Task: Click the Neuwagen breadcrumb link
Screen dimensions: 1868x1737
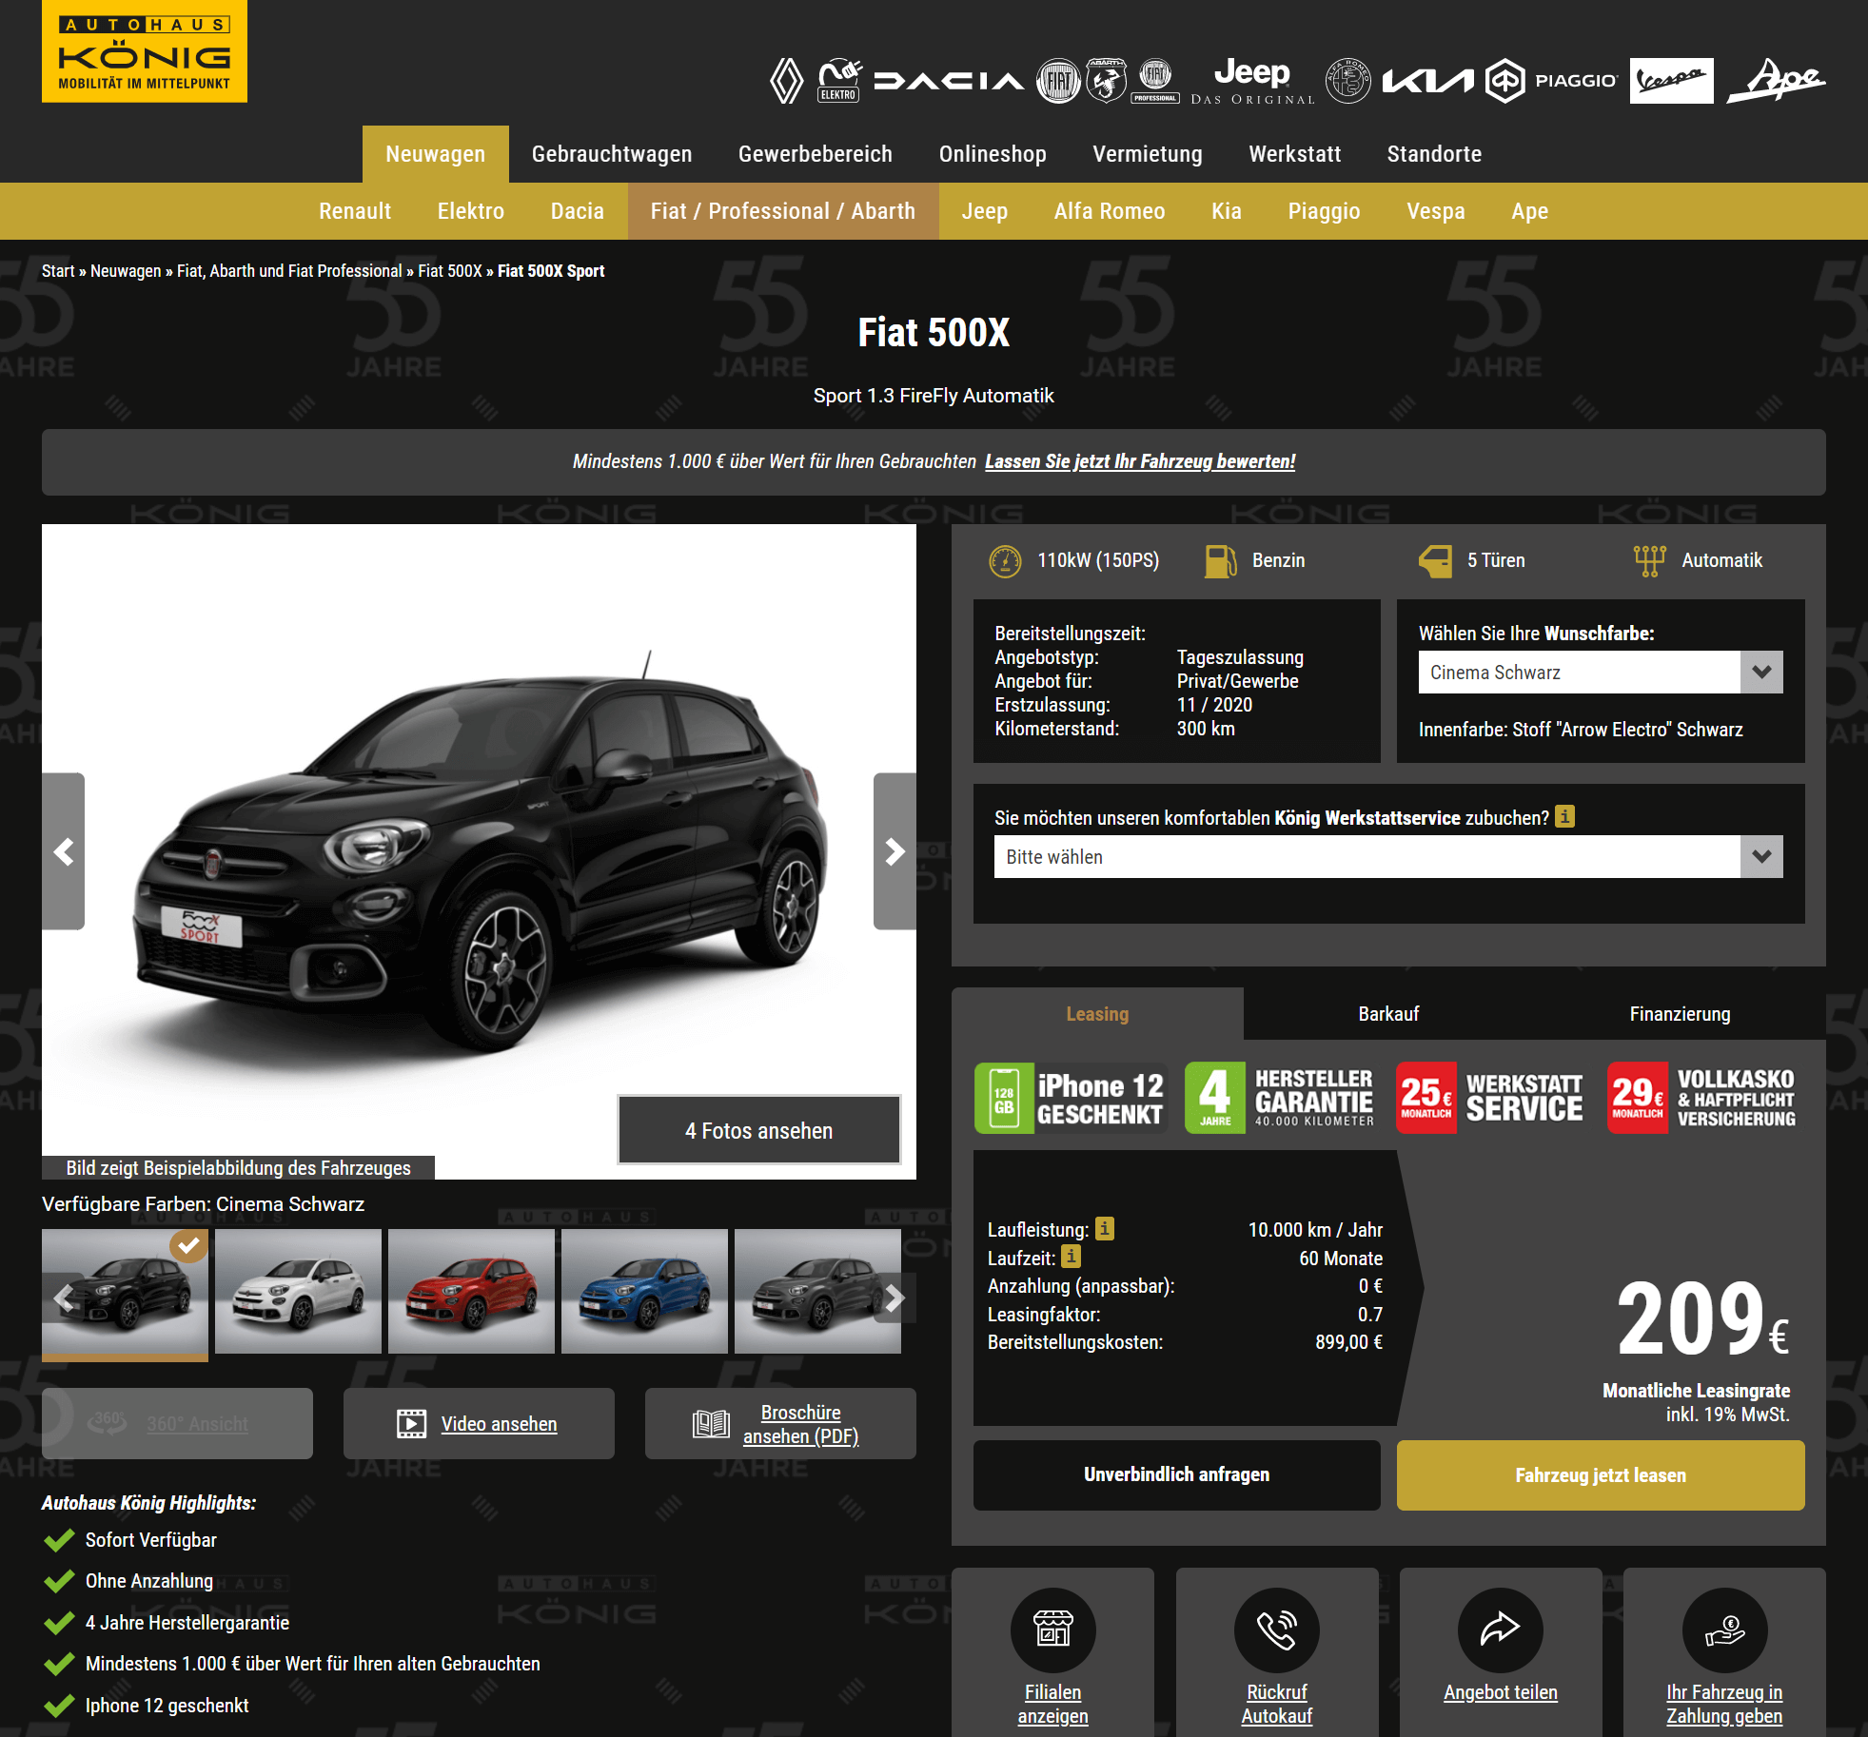Action: 126,271
